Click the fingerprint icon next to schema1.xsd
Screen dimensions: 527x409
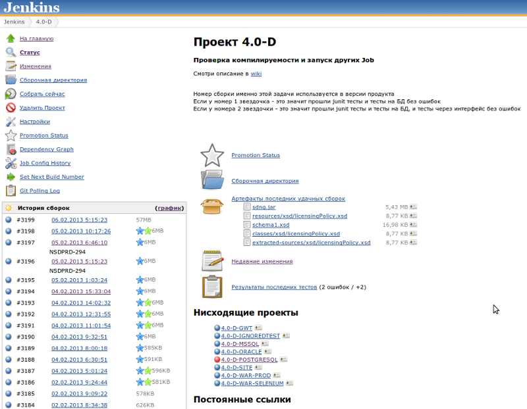click(413, 224)
